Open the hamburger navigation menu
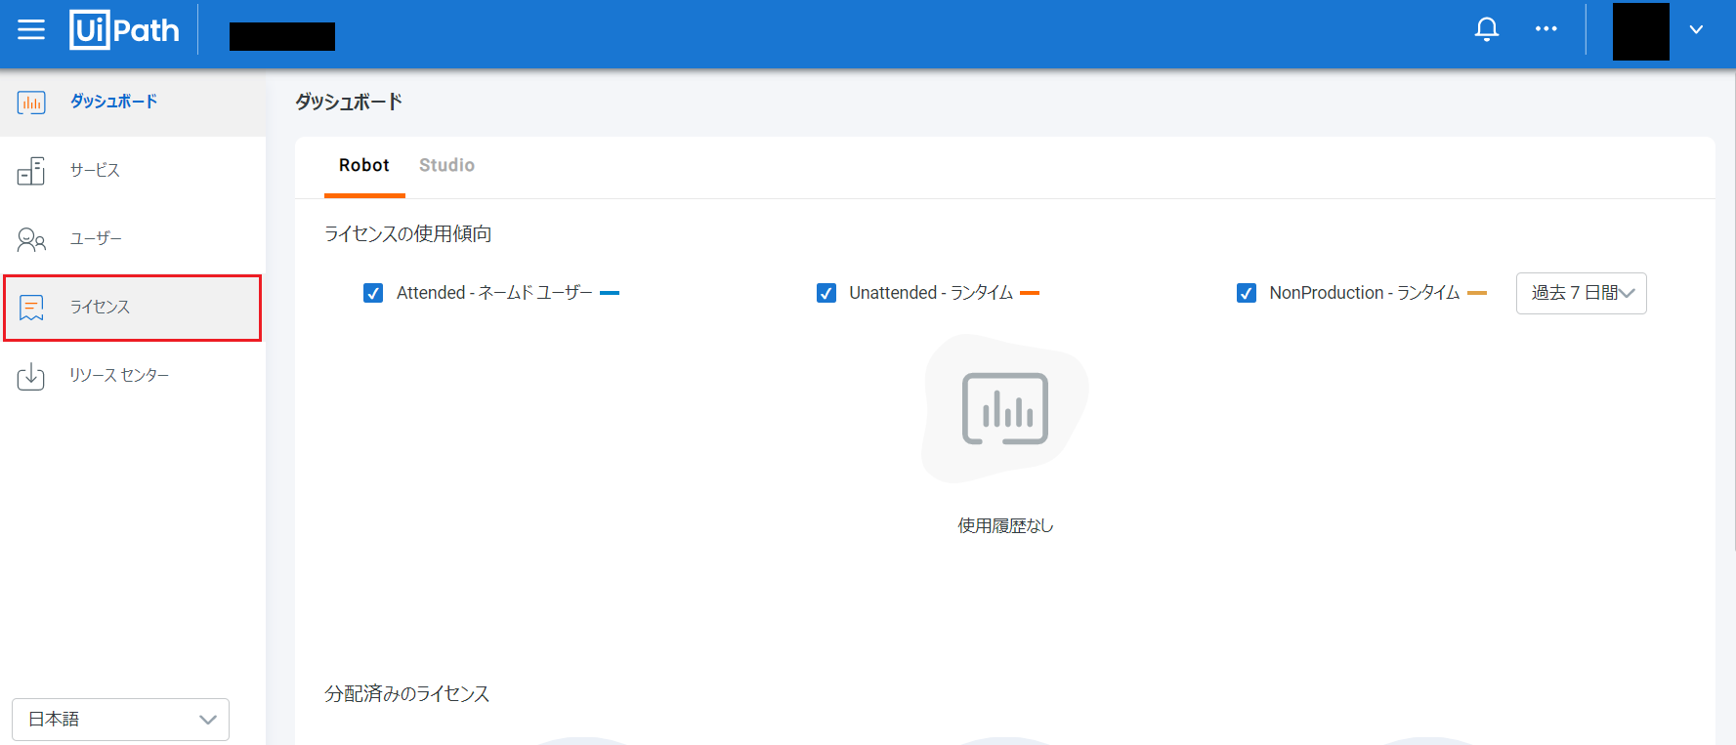The width and height of the screenshot is (1736, 745). click(31, 29)
